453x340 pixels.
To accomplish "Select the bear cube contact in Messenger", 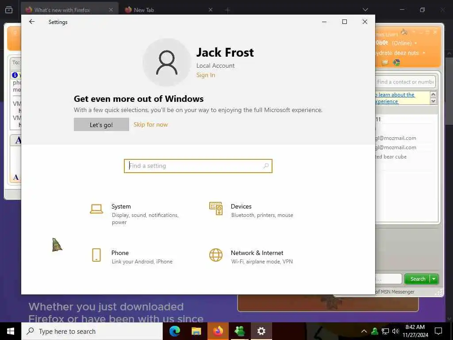I will 391,157.
